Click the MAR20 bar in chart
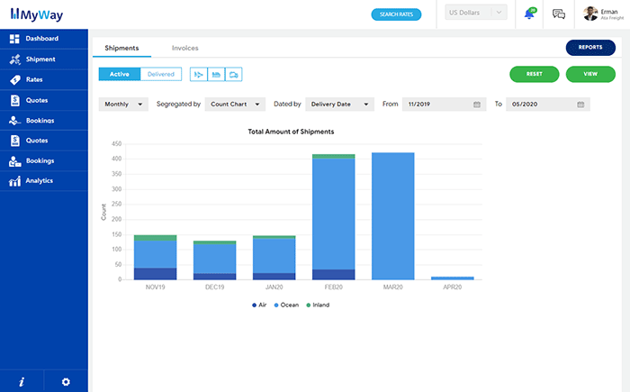Screen dimensions: 630x392 tap(393, 216)
